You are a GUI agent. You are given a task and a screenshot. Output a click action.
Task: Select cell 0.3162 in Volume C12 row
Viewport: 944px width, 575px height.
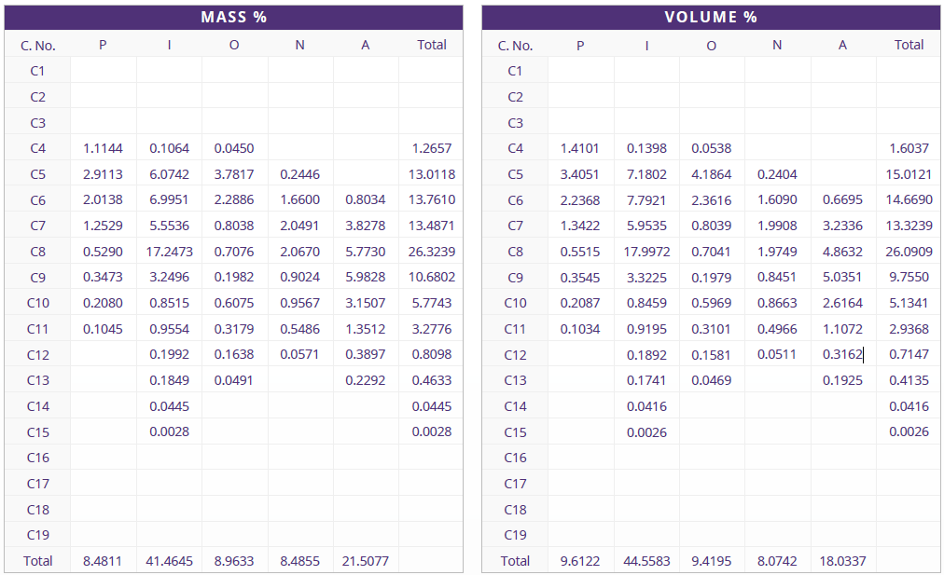(x=842, y=354)
